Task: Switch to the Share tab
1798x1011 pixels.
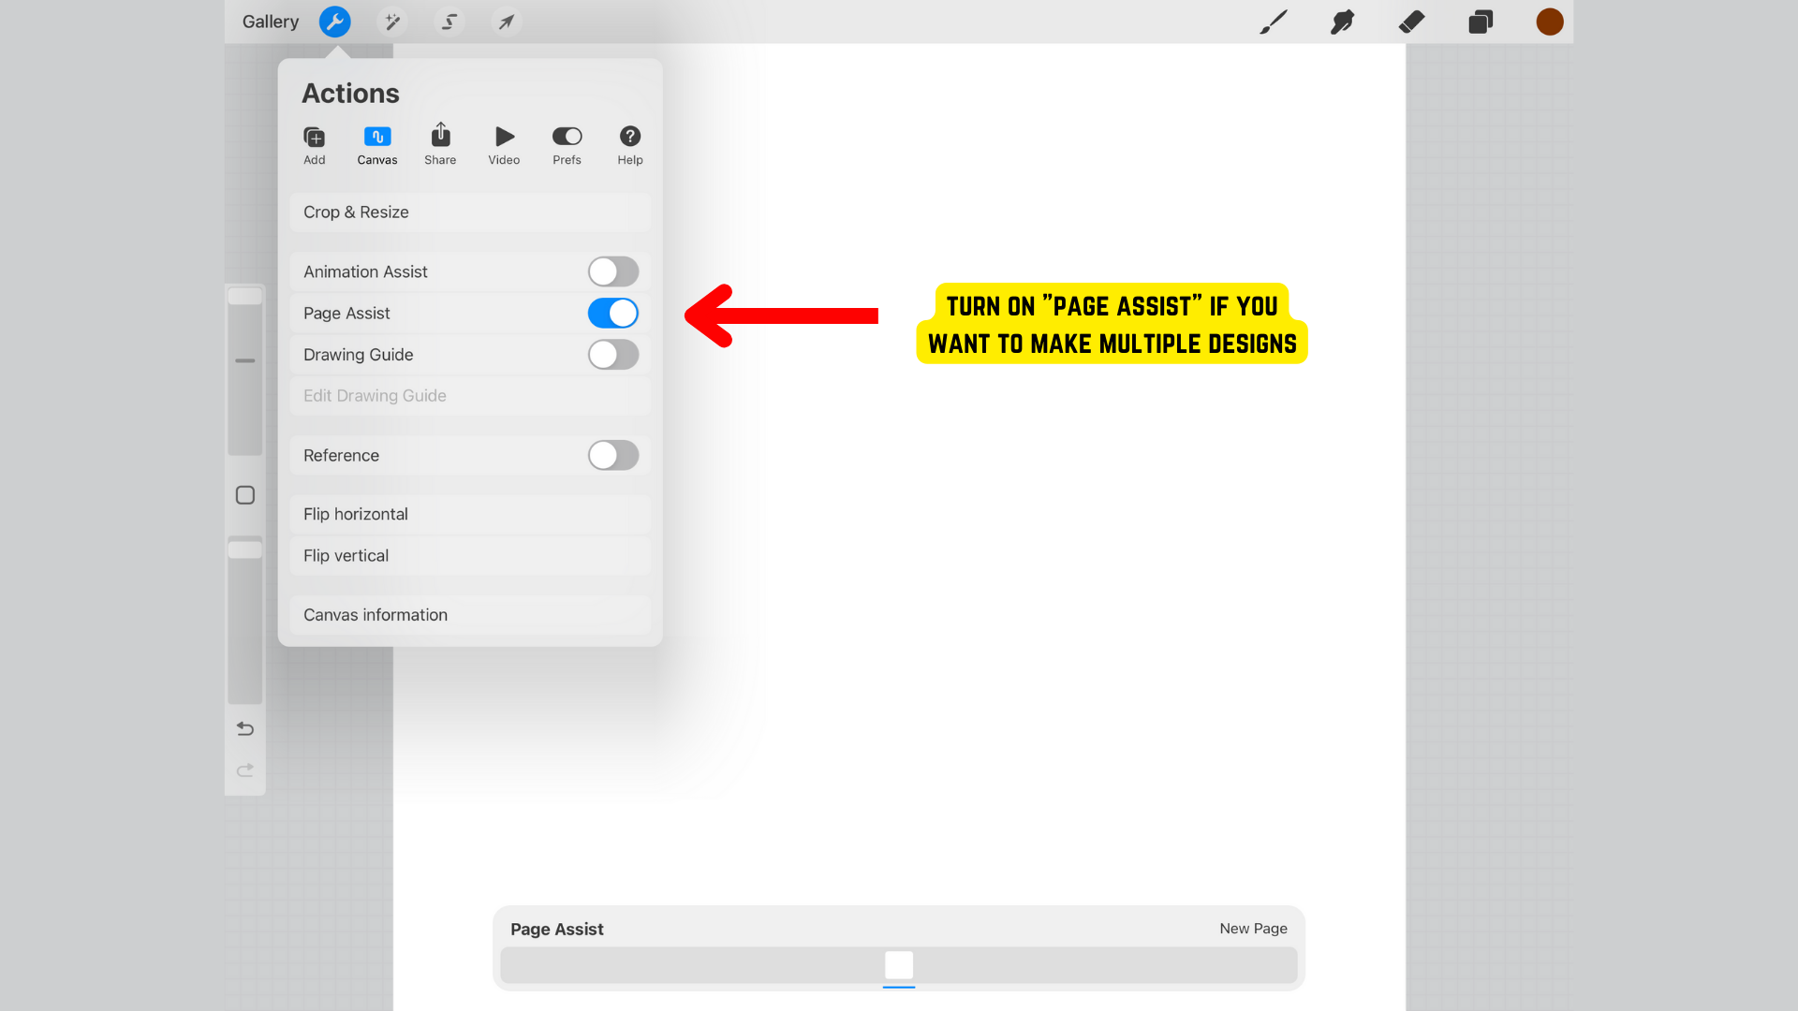Action: pos(440,145)
